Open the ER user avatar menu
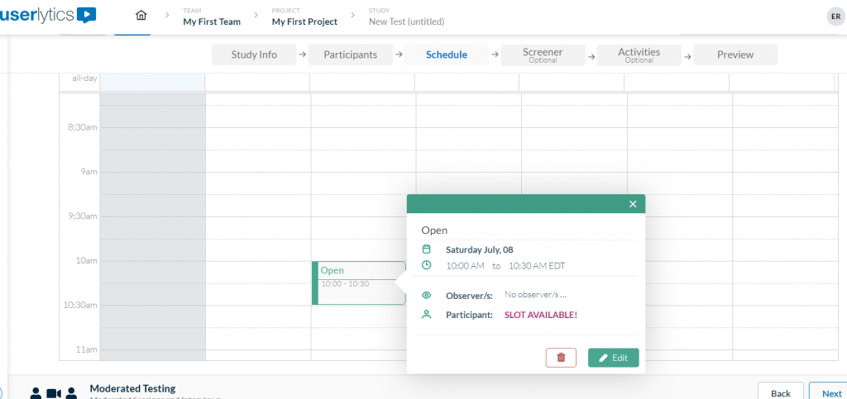The width and height of the screenshot is (847, 399). (835, 17)
